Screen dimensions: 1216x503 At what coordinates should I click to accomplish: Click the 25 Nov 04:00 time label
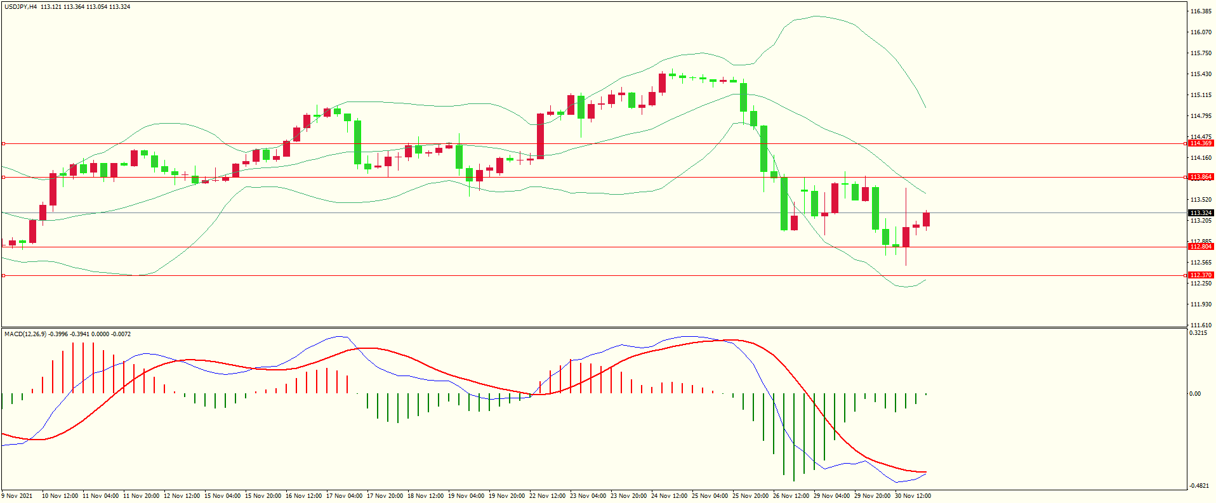pos(710,496)
